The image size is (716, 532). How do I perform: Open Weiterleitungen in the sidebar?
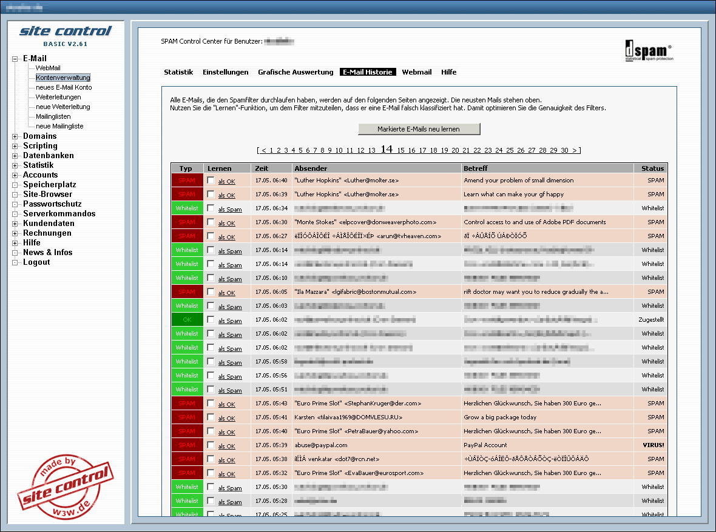[58, 97]
